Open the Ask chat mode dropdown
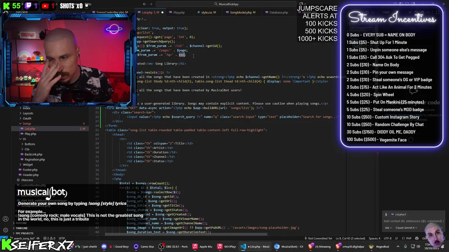This screenshot has height=252, width=449. pos(389,228)
